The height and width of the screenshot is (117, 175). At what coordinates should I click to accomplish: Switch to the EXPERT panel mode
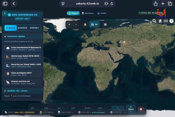click(x=34, y=28)
